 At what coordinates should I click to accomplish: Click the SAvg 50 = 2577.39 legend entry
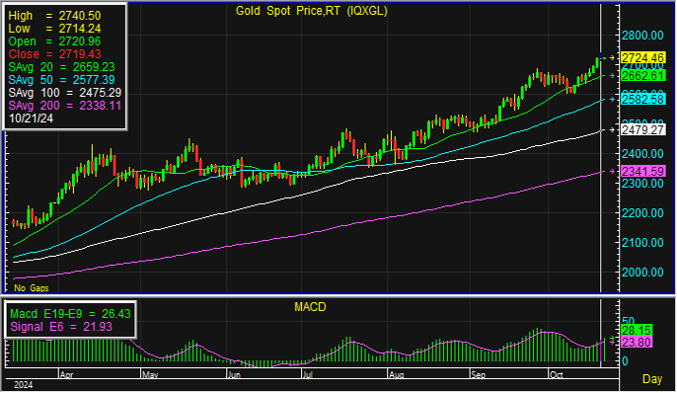[61, 80]
